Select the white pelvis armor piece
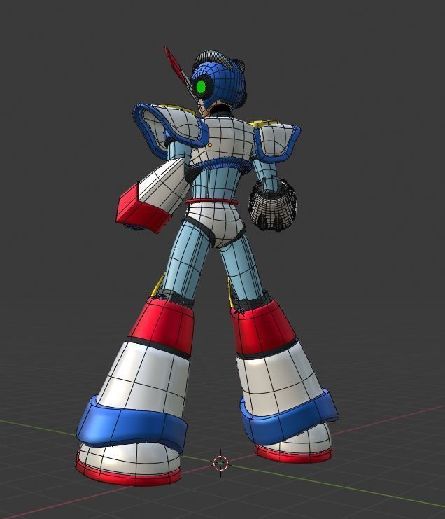The image size is (445, 519). pos(217,223)
